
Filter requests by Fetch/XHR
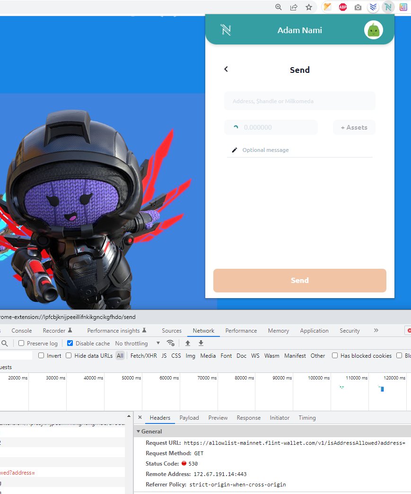click(x=143, y=355)
